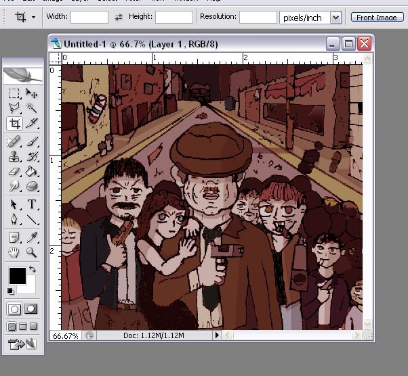Select the Move tool
This screenshot has width=408, height=376.
tap(31, 93)
